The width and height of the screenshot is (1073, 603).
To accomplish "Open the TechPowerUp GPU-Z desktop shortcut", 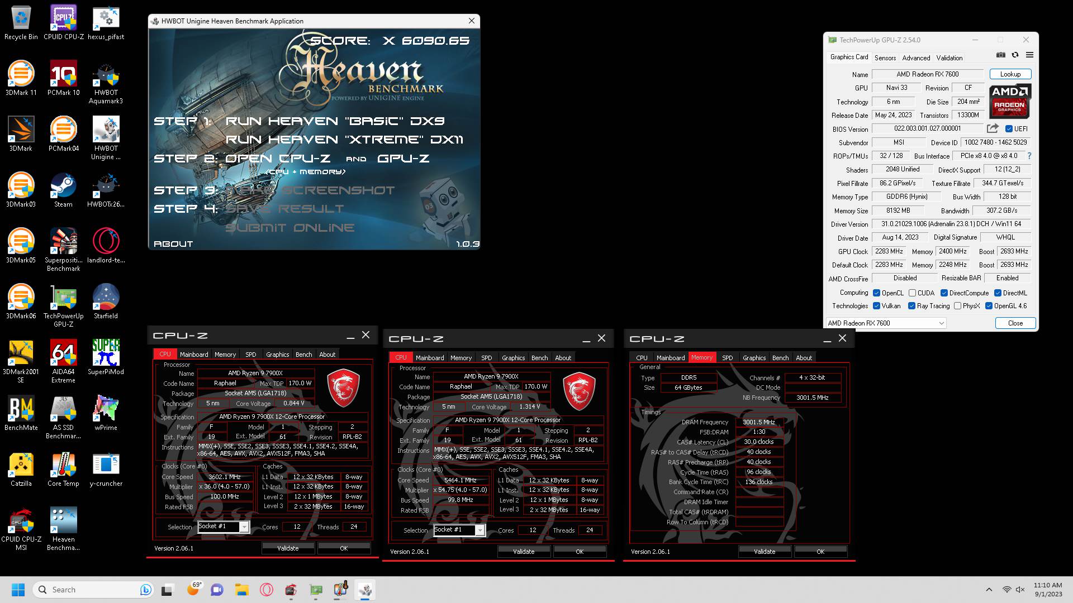I will 63,306.
